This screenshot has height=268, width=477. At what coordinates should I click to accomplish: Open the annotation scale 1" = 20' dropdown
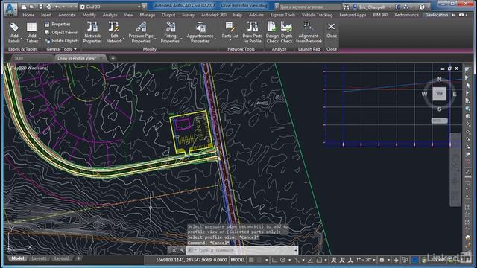click(x=365, y=260)
